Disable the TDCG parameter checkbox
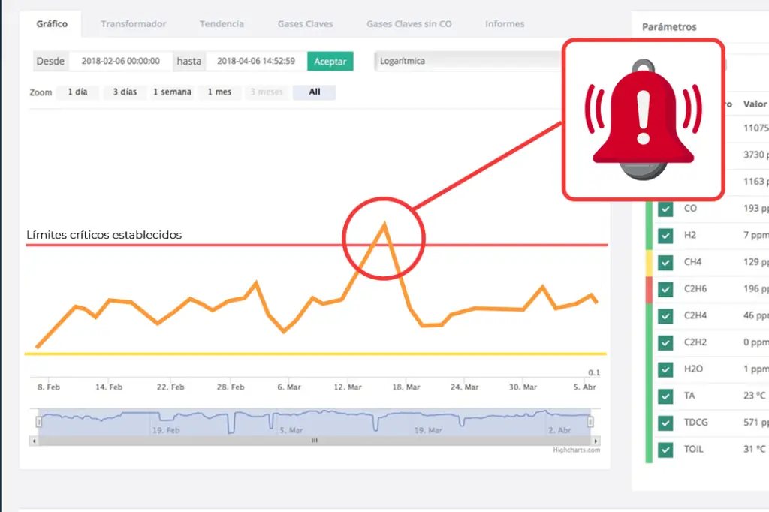 [665, 423]
